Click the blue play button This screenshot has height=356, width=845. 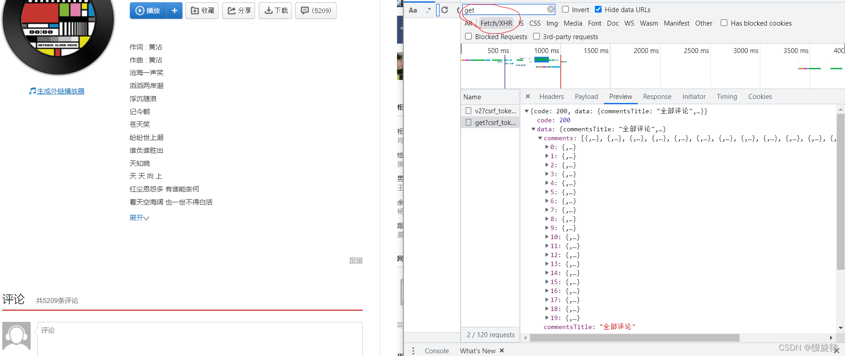click(148, 10)
